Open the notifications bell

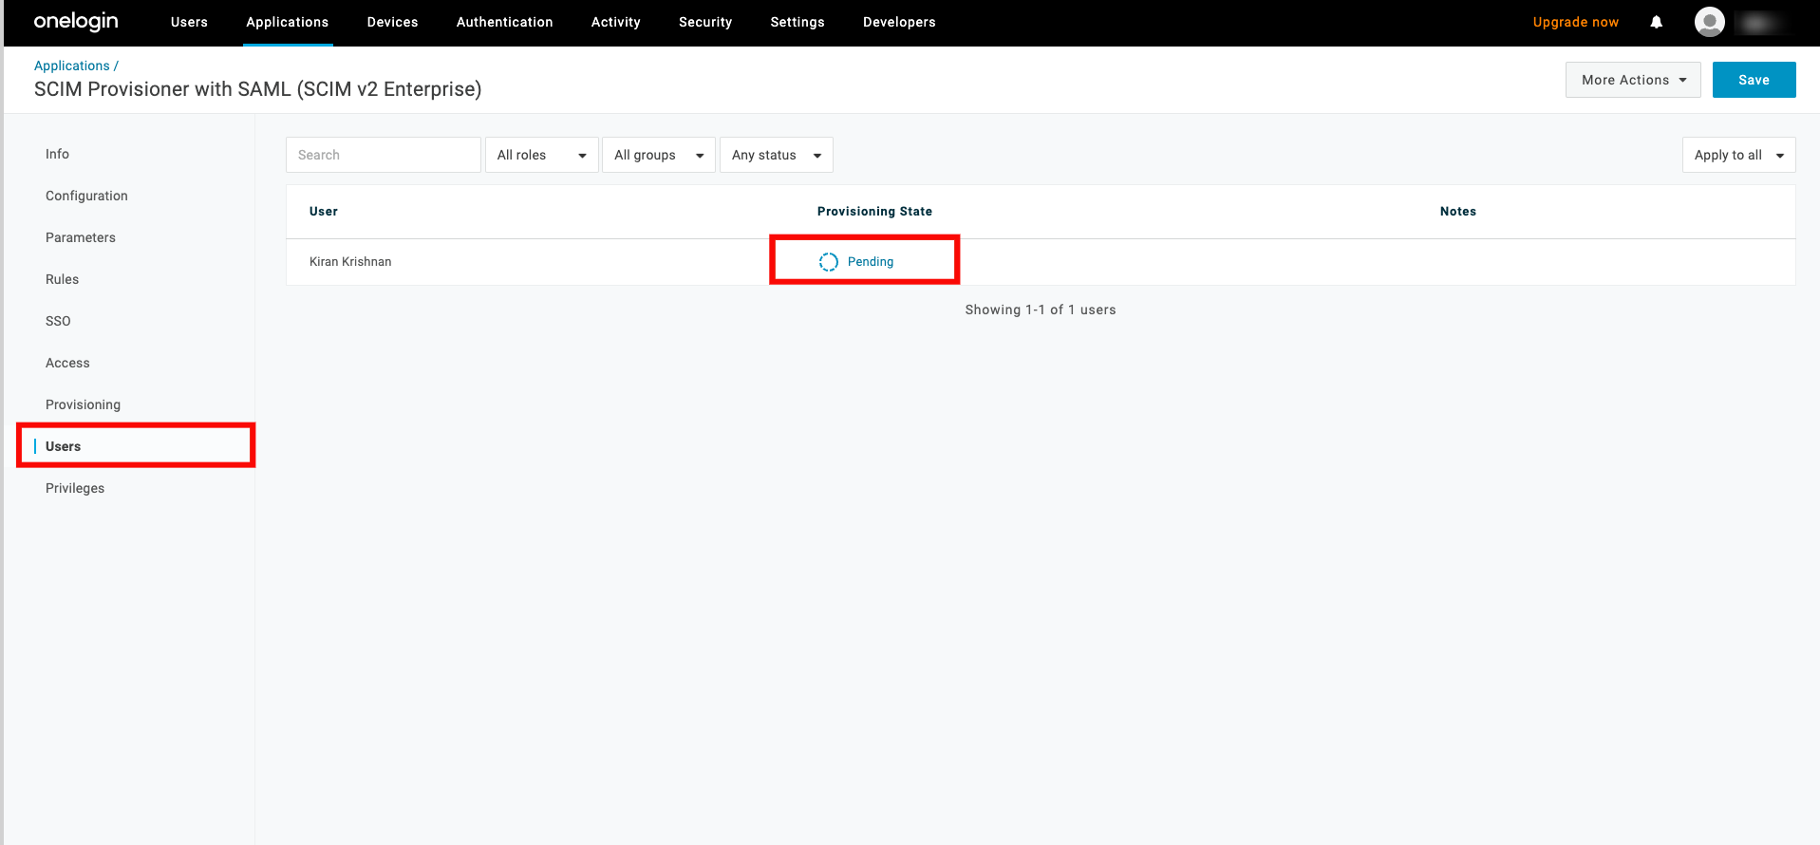[x=1656, y=22]
